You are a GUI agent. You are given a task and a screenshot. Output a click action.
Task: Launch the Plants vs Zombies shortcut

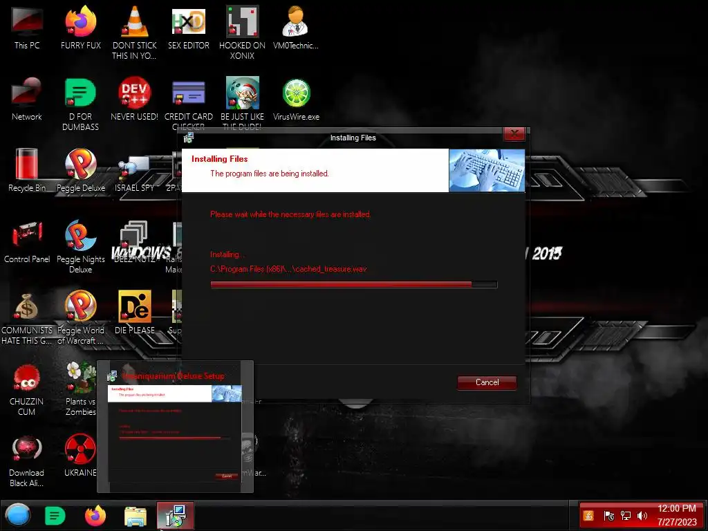pyautogui.click(x=81, y=389)
